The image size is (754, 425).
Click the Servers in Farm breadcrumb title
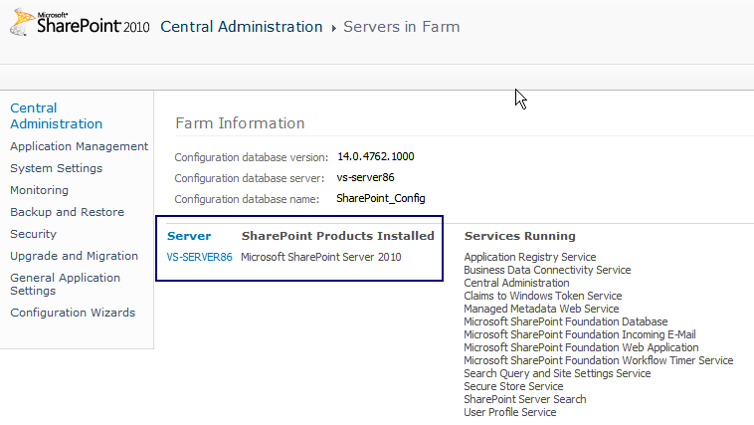tap(402, 27)
